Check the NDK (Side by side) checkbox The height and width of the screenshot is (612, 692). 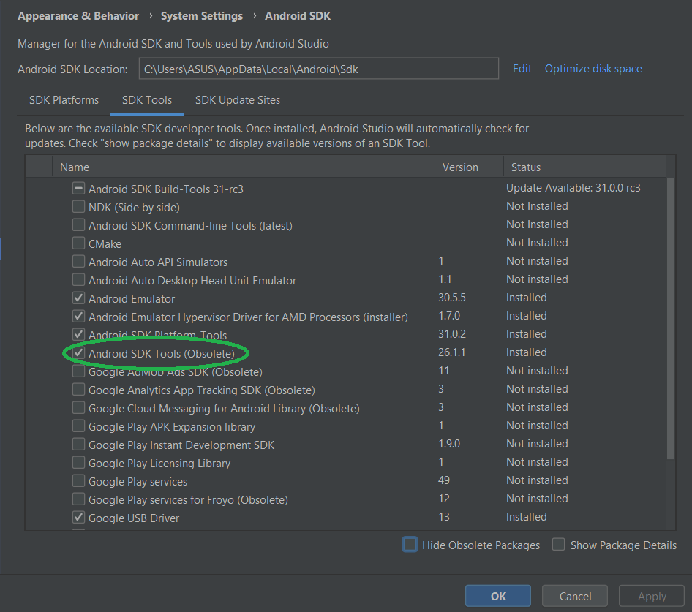pos(78,207)
